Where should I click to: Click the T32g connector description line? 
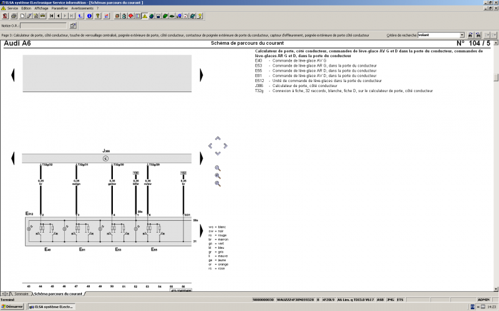click(x=344, y=91)
